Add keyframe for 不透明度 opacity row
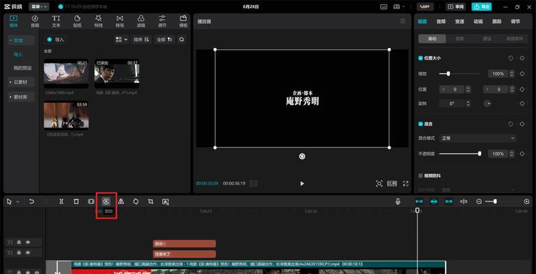The image size is (536, 274). (x=522, y=154)
